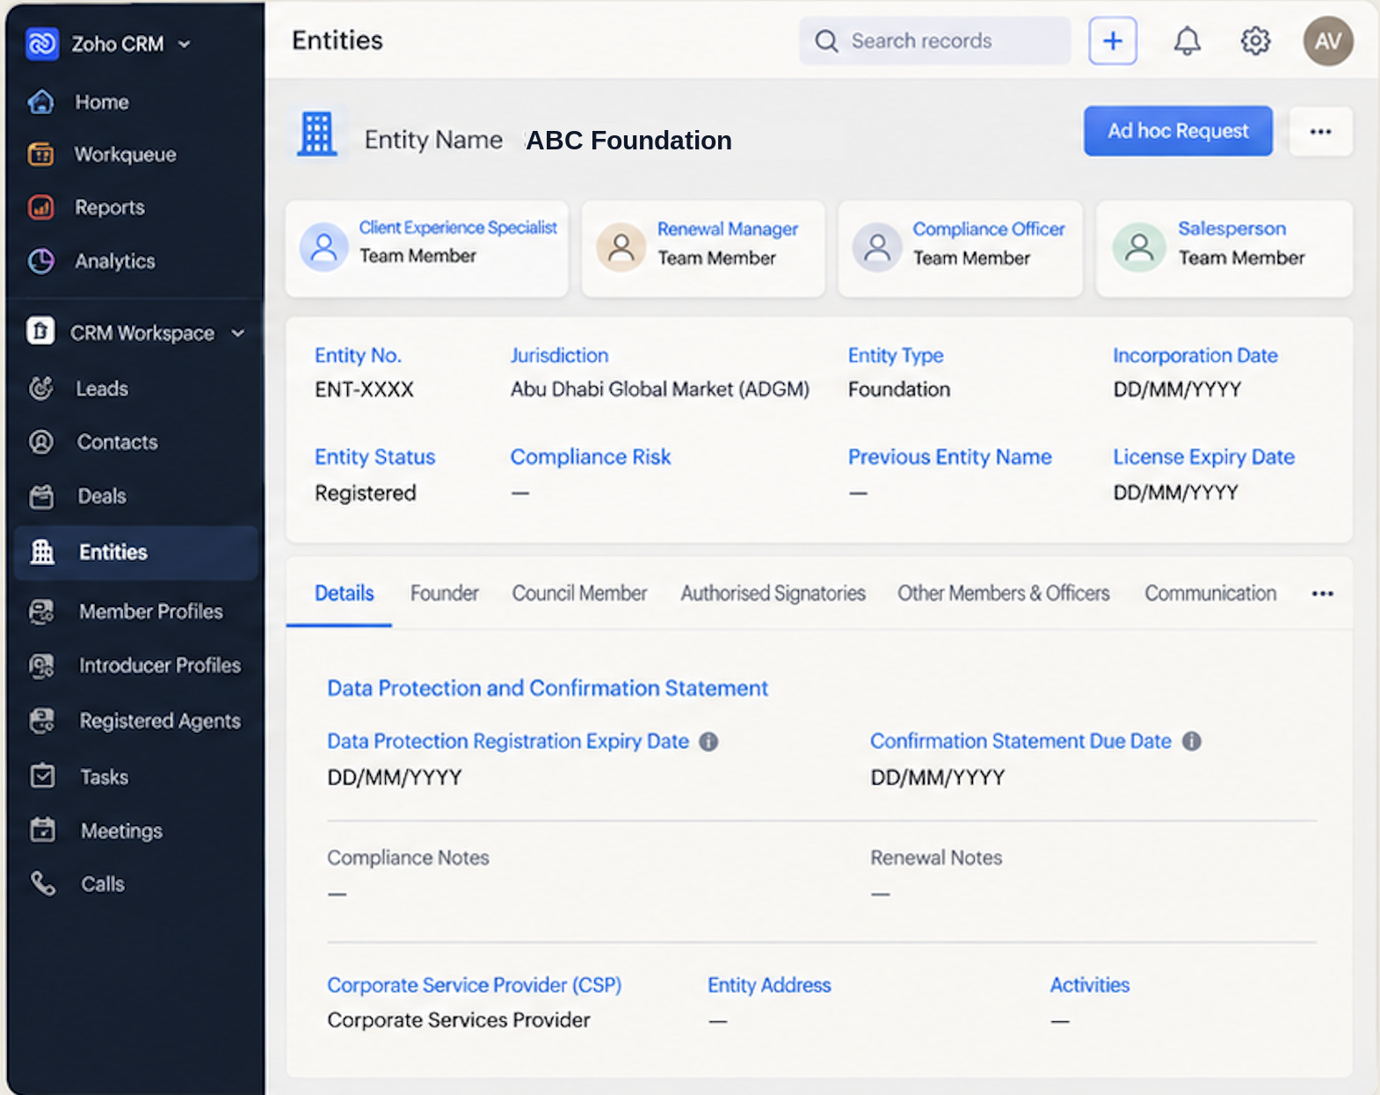Select the ABC Foundation entity name

[x=628, y=141]
